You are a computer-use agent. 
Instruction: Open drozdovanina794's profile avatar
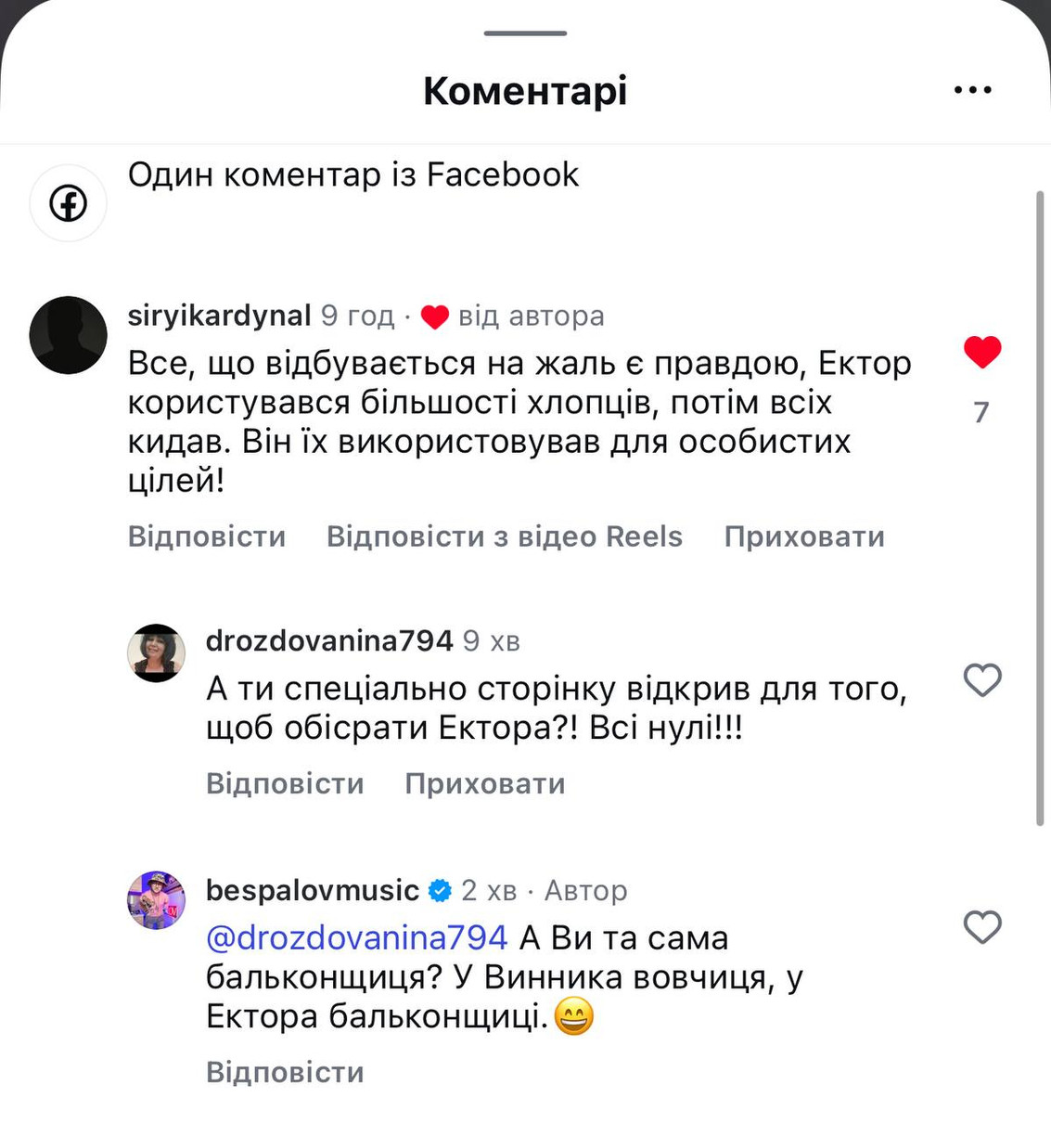[156, 653]
